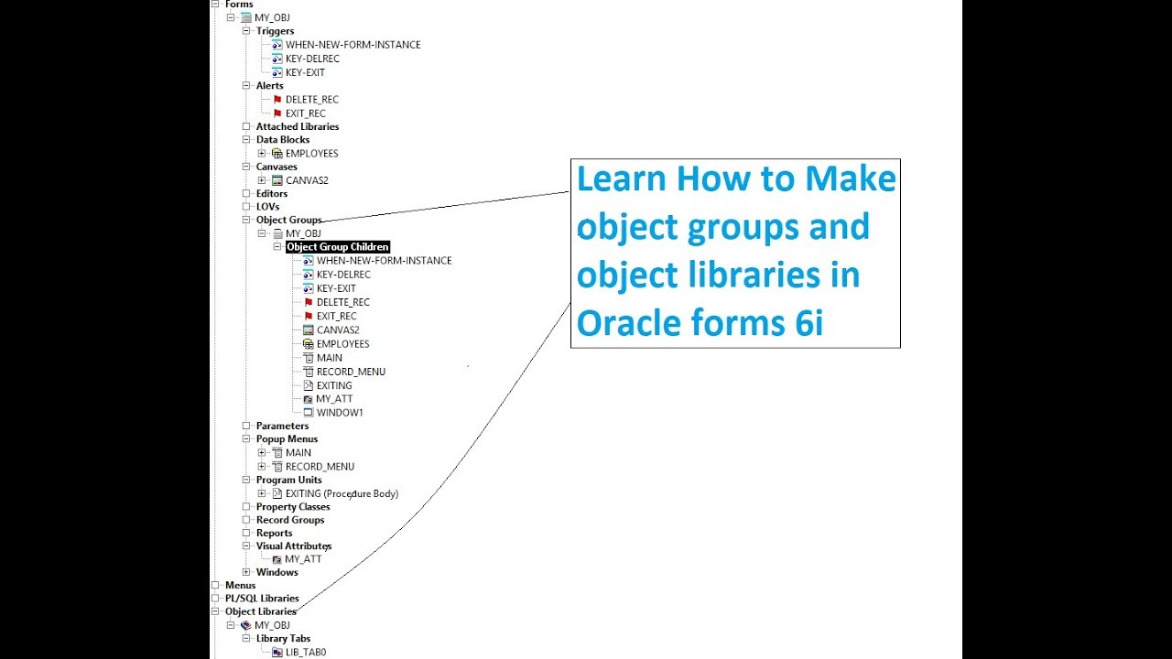Click the library tab icon of LIB_TAB0

tap(277, 653)
